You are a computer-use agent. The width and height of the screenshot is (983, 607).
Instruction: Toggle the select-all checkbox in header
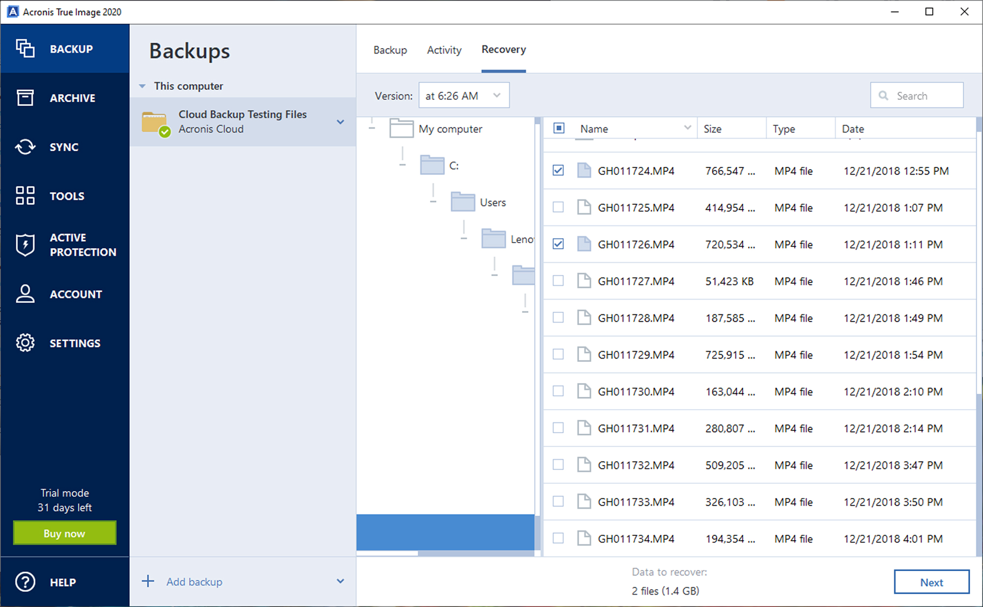pos(558,128)
